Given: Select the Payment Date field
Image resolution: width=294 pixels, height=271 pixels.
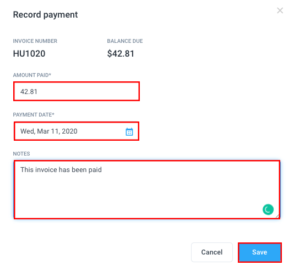Looking at the screenshot, I should point(77,131).
